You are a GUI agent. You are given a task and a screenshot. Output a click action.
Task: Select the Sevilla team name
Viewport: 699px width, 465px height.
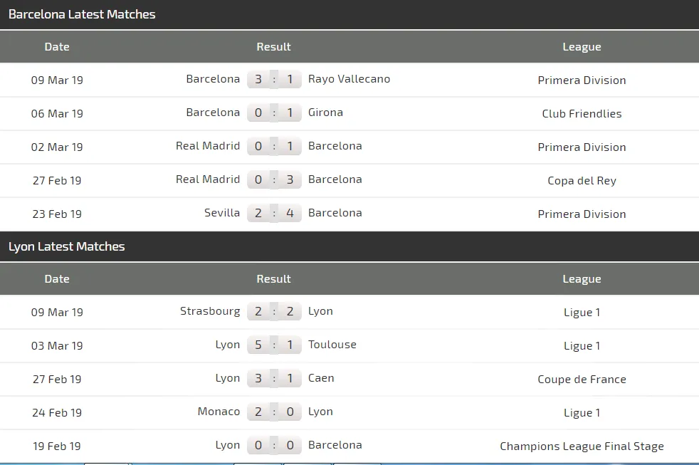coord(221,213)
